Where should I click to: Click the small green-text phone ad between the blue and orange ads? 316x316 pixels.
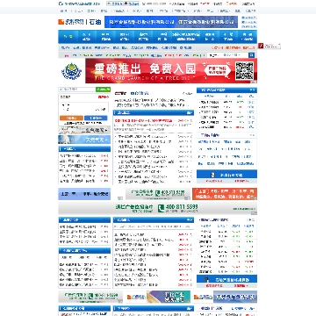[x=158, y=194]
